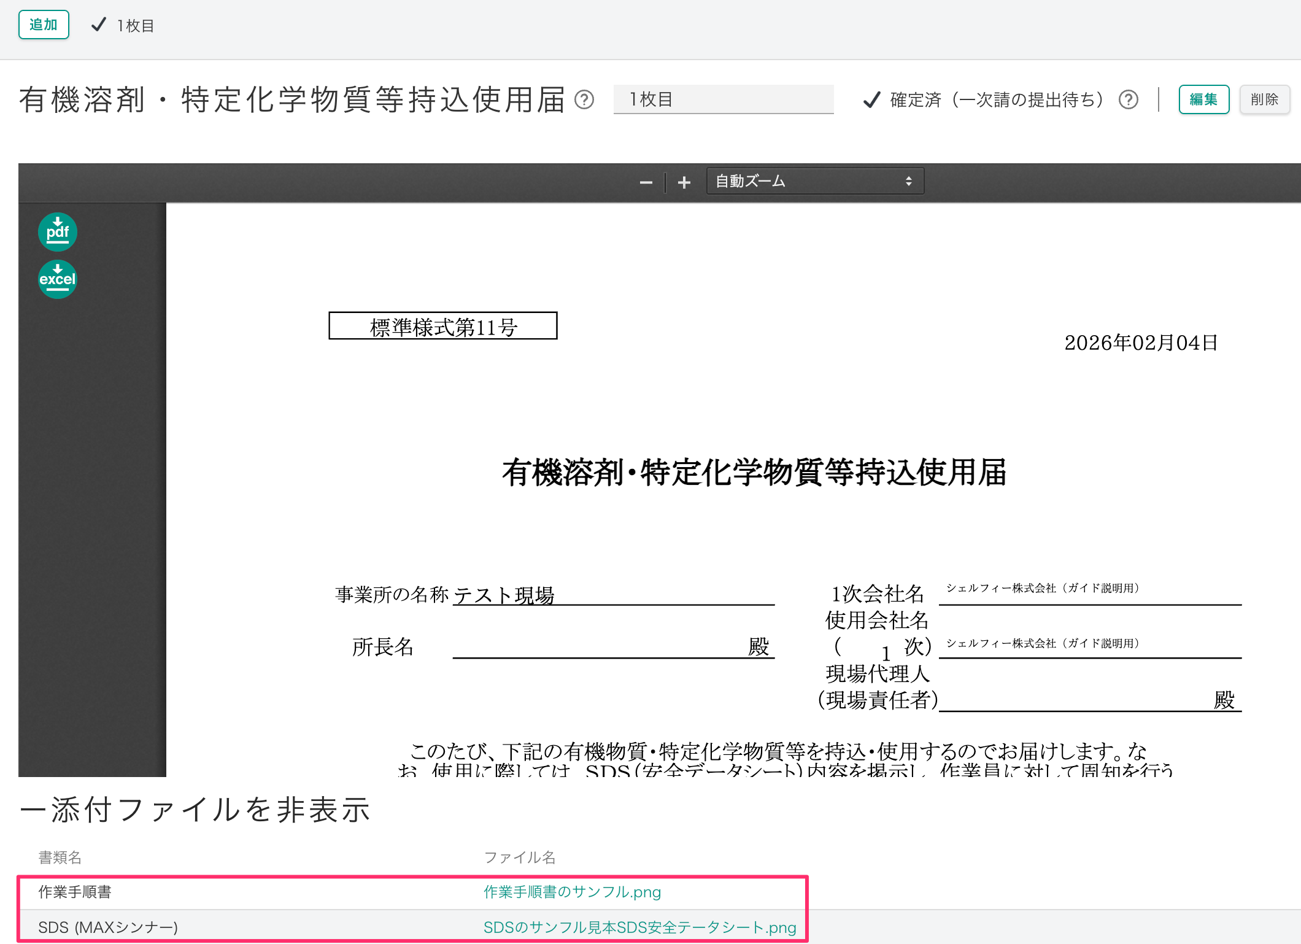1301x944 pixels.
Task: Download the document as Excel
Action: 57,279
